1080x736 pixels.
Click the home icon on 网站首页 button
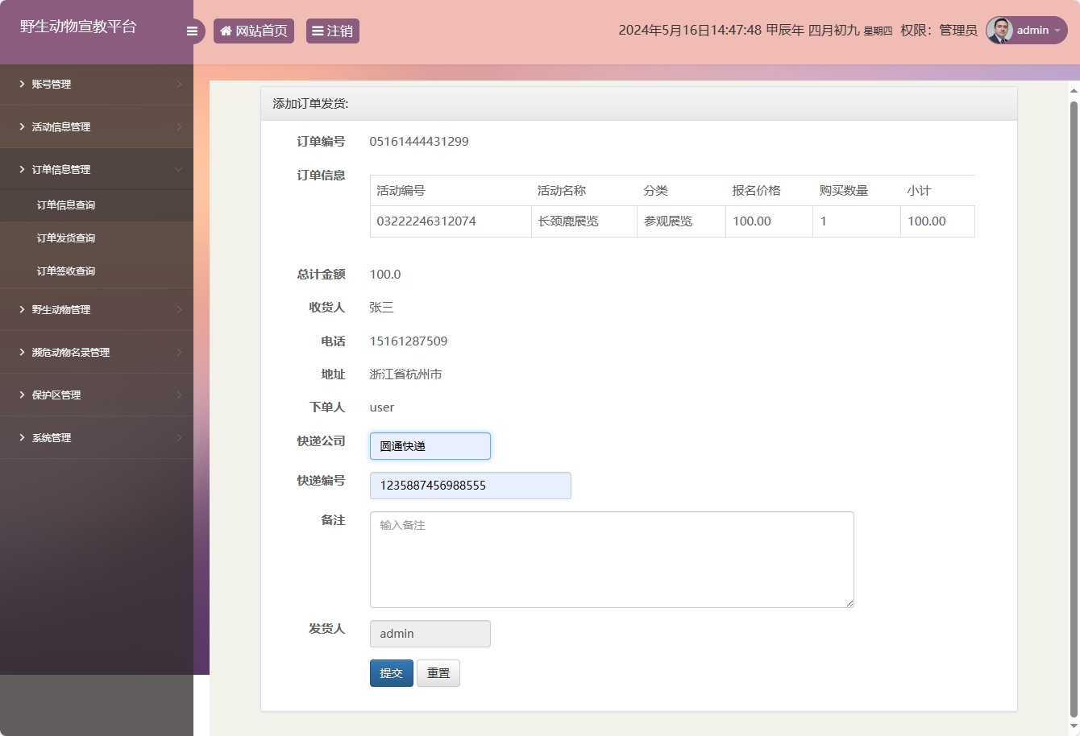226,31
